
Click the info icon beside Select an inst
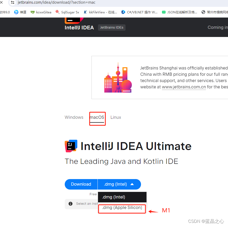[70, 204]
